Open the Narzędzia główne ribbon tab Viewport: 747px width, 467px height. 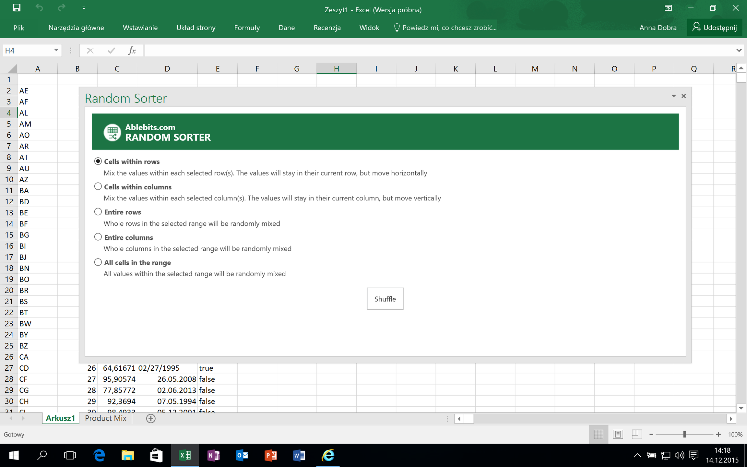[76, 28]
